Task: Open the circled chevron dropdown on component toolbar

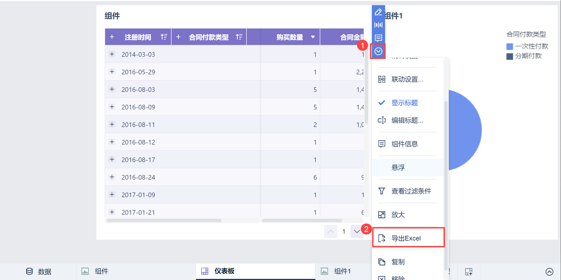Action: 378,51
